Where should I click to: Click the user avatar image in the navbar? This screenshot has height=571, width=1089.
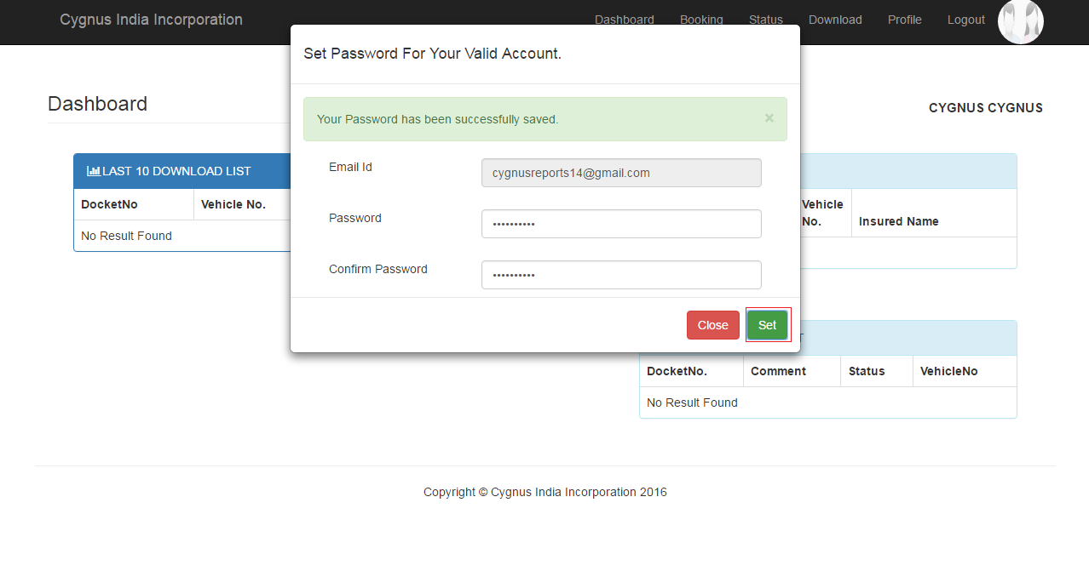pos(1021,21)
